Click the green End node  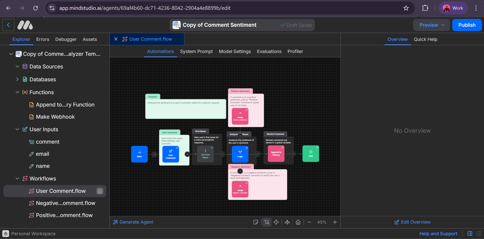310,154
